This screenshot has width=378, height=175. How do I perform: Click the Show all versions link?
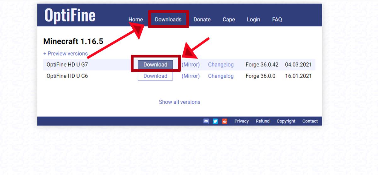180,102
